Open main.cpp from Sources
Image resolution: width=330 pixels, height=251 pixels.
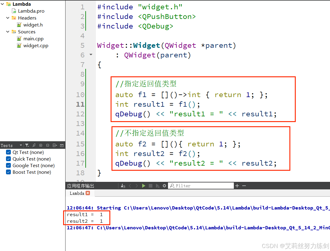[33, 39]
